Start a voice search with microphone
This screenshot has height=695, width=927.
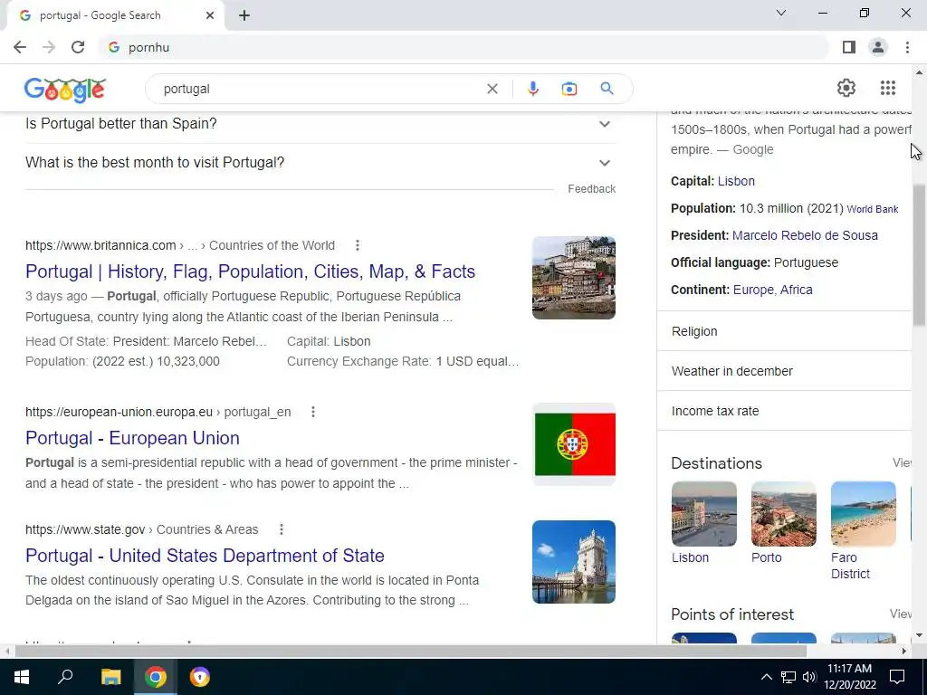coord(532,89)
